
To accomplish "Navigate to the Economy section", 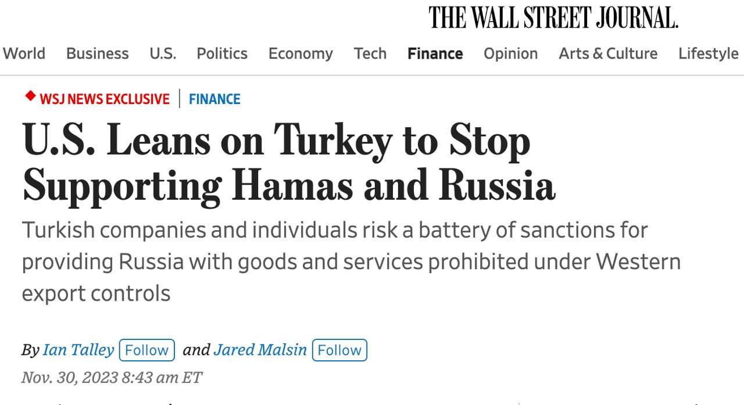I will click(301, 53).
